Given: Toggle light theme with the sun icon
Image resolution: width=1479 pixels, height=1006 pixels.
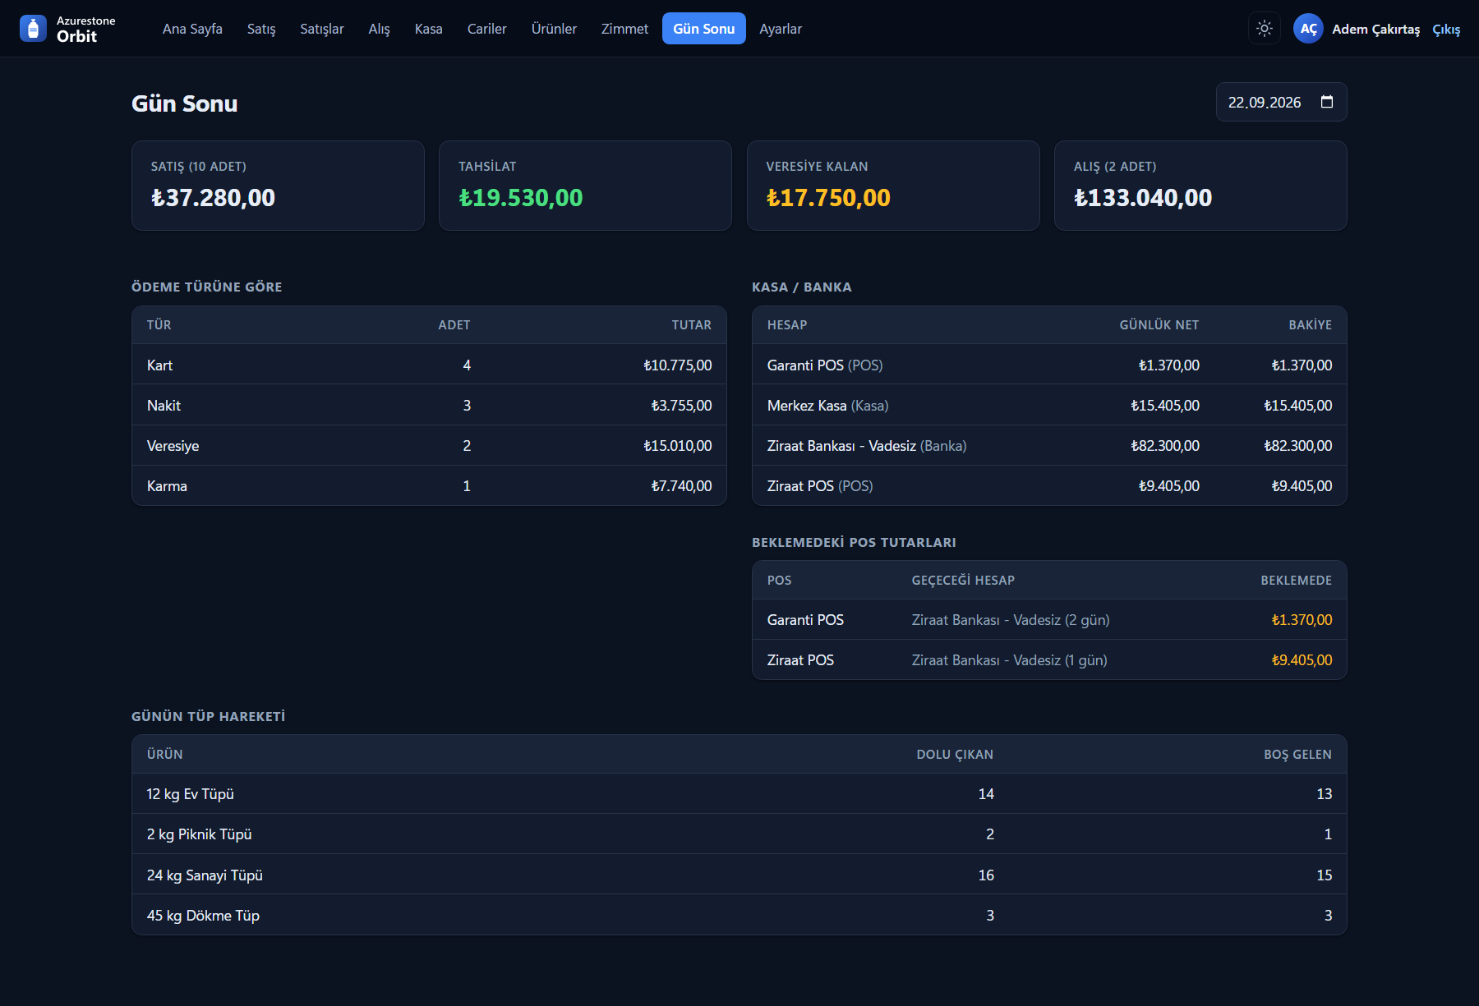Looking at the screenshot, I should 1265,29.
